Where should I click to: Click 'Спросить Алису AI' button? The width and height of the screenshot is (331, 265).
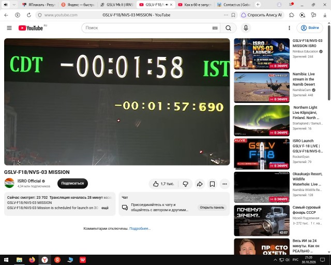coord(262,15)
